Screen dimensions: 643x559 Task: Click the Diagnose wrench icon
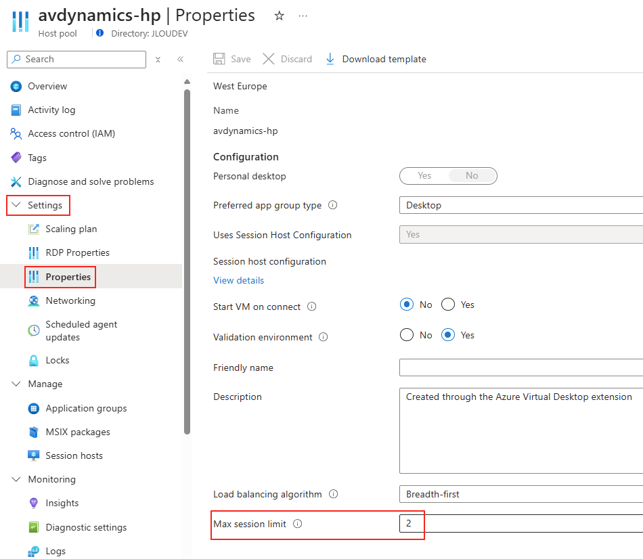point(16,181)
